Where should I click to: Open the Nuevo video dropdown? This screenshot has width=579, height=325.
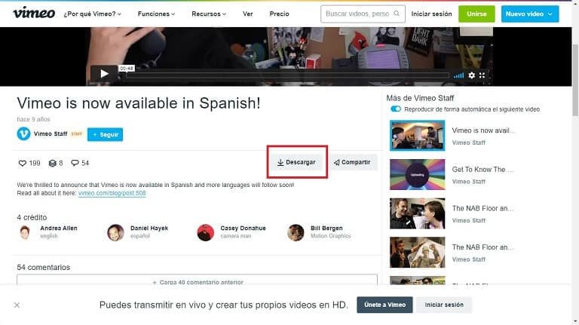[x=532, y=14]
